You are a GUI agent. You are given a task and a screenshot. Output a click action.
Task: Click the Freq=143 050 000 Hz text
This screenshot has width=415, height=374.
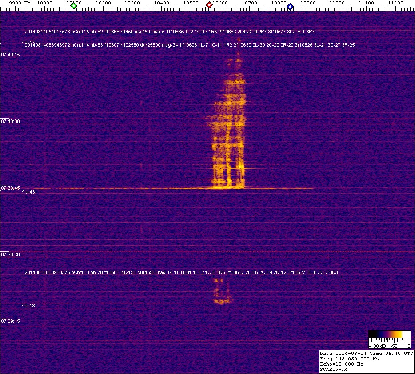[x=350, y=358]
